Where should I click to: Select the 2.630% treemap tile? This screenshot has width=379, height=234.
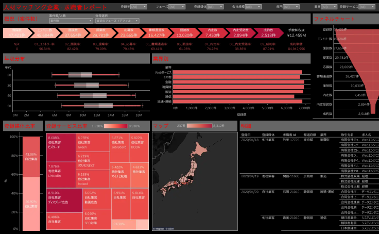[x=124, y=225]
